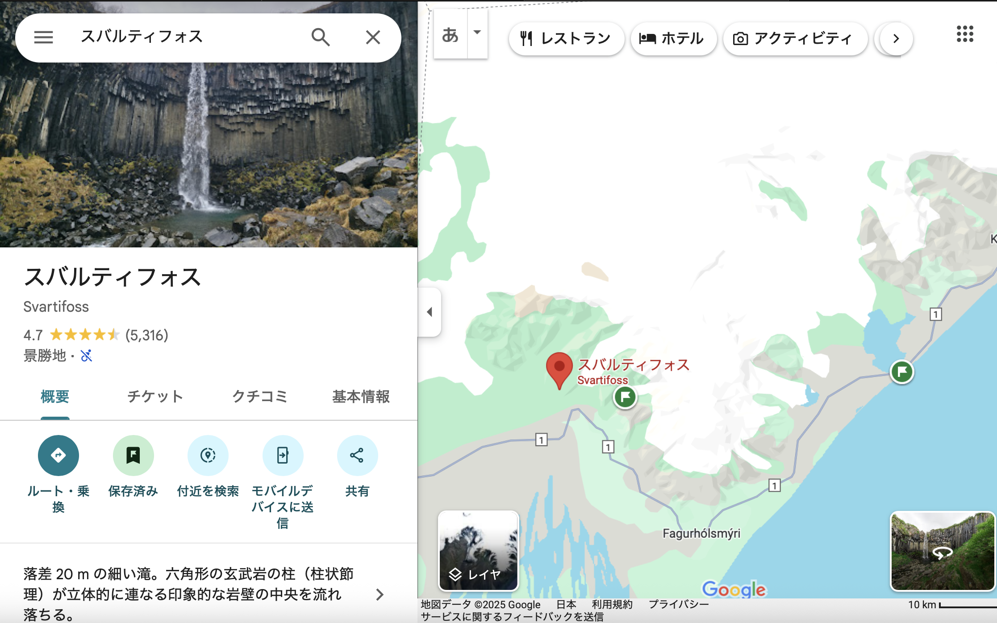
Task: Open the input method dropdown arrow
Action: pos(477,33)
